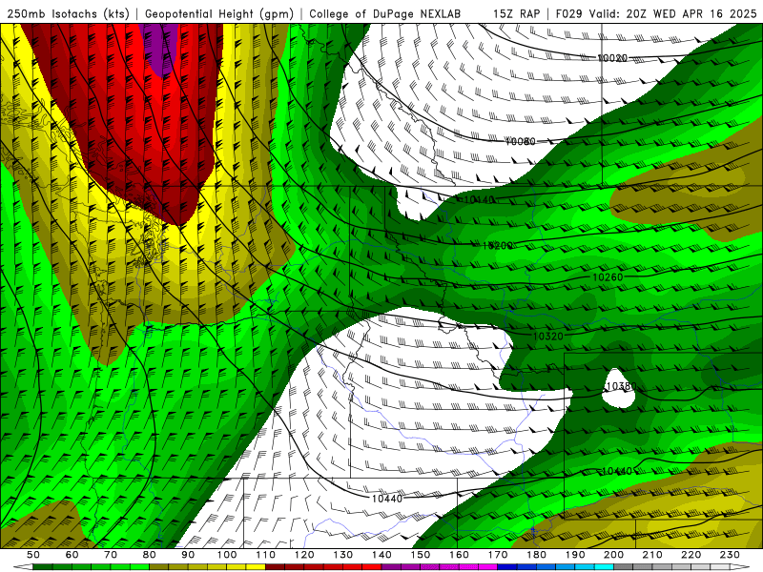The image size is (763, 572).
Task: Click the 60 label on the color scale
Action: (72, 555)
